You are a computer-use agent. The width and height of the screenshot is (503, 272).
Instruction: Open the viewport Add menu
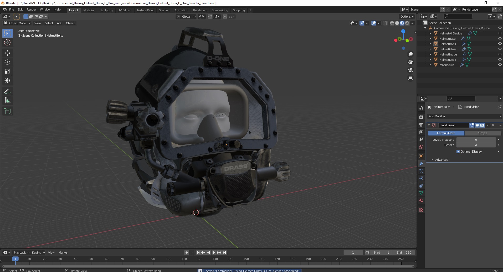pyautogui.click(x=60, y=23)
